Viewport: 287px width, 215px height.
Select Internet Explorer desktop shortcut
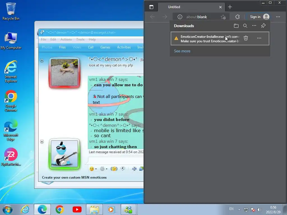(x=11, y=71)
